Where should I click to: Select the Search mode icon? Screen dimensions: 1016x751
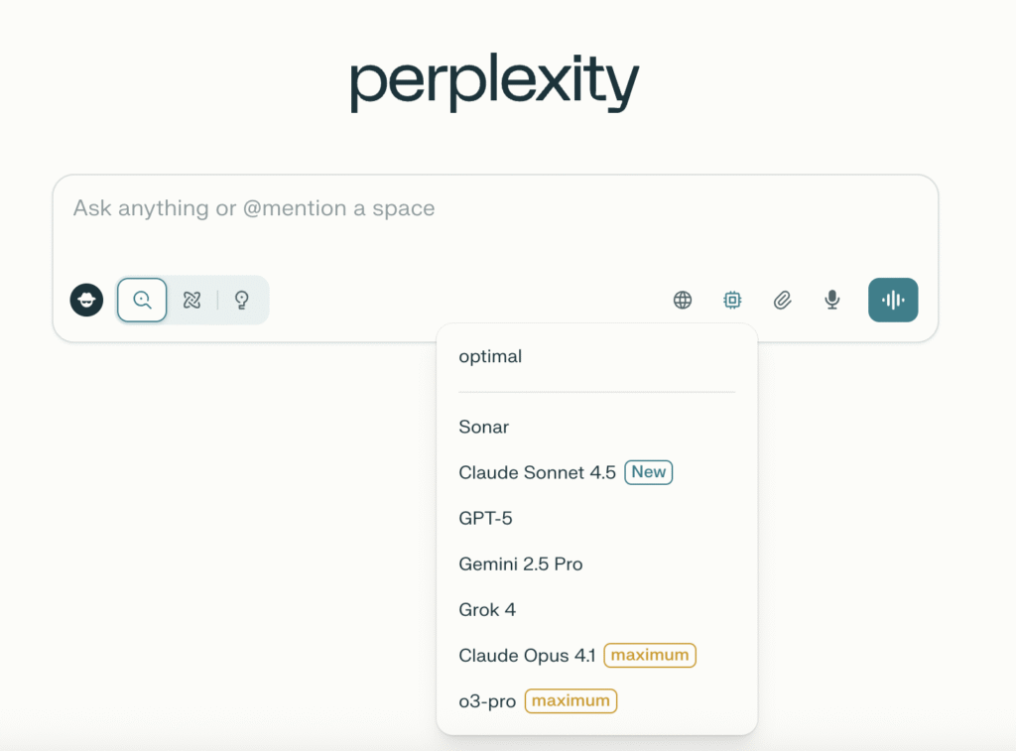click(142, 300)
